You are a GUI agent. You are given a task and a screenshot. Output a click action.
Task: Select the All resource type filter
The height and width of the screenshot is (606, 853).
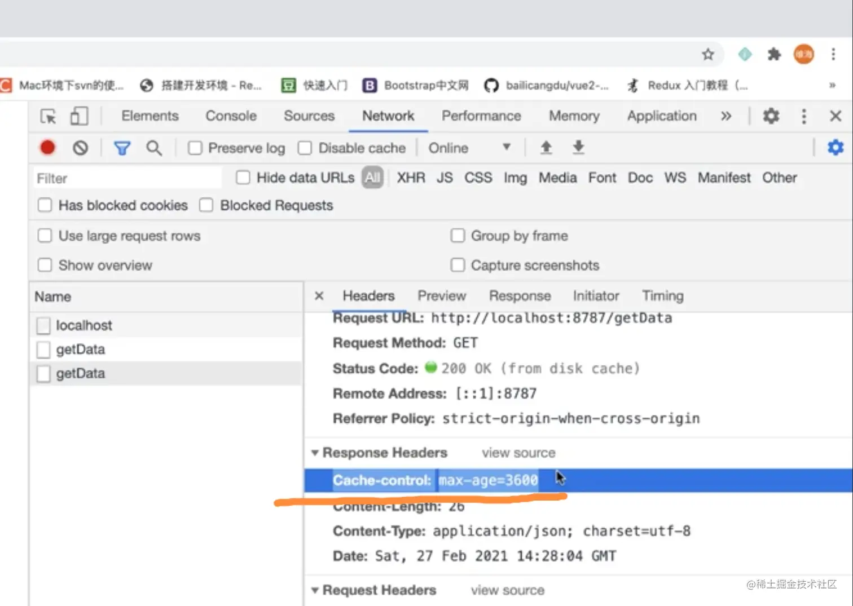[372, 178]
